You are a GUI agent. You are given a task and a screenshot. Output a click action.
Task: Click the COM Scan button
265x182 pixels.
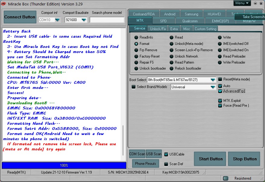point(137,154)
